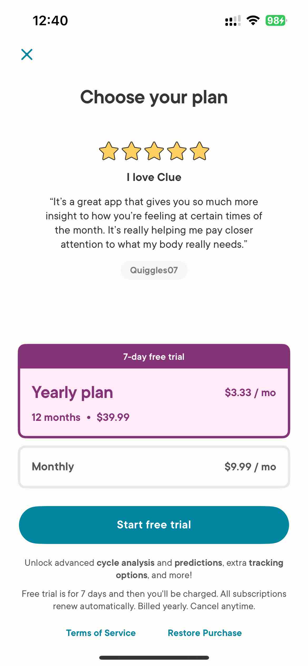Close the plan selection screen
This screenshot has height=666, width=308.
(27, 54)
